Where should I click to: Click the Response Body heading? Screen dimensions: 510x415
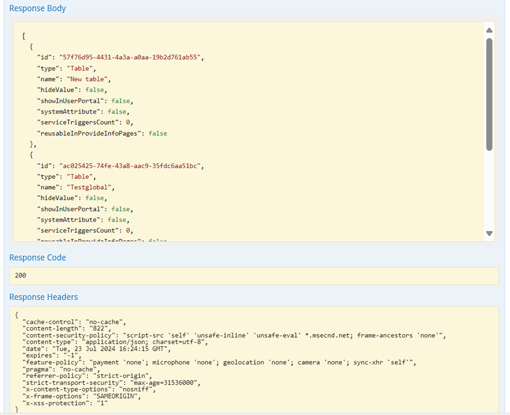pyautogui.click(x=38, y=8)
